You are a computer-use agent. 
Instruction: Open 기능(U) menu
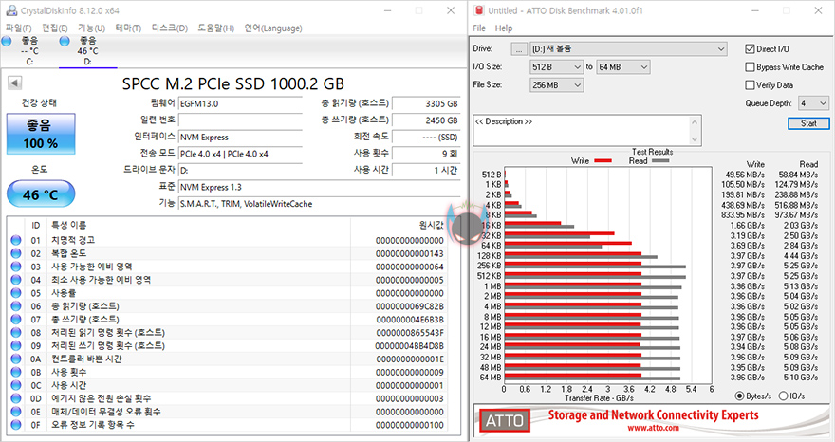92,28
